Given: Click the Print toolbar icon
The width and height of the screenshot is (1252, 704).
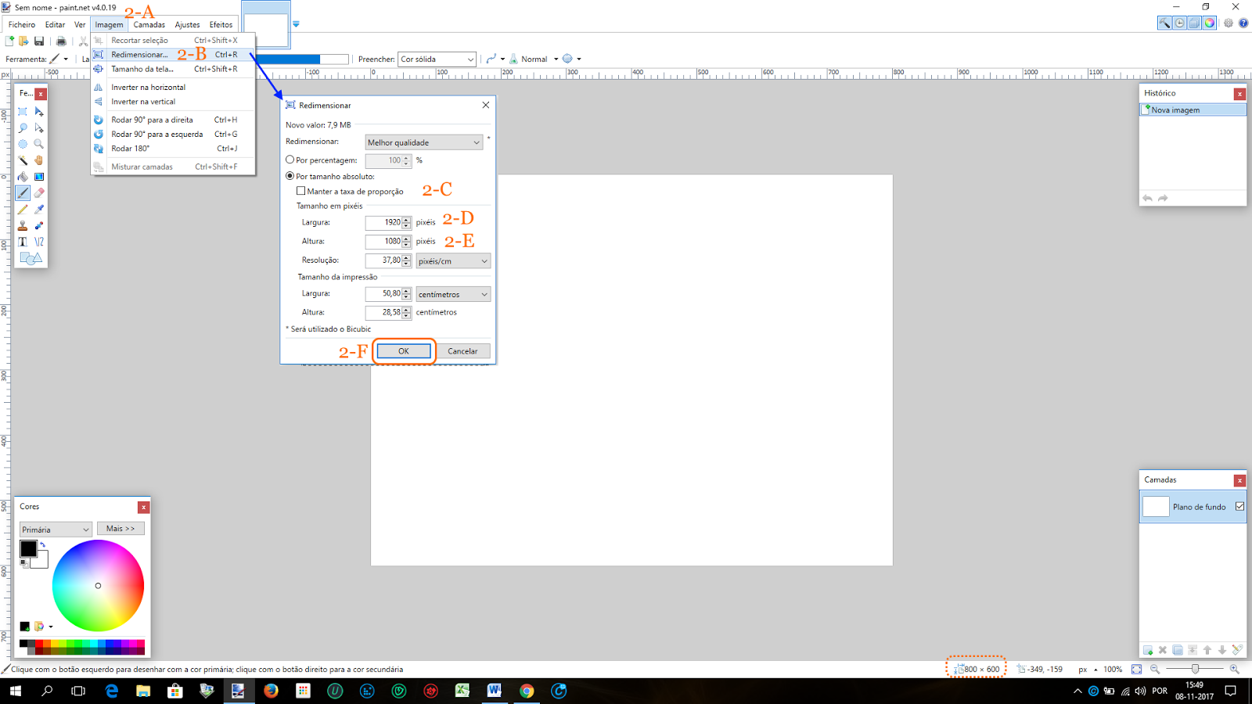Looking at the screenshot, I should (x=61, y=41).
